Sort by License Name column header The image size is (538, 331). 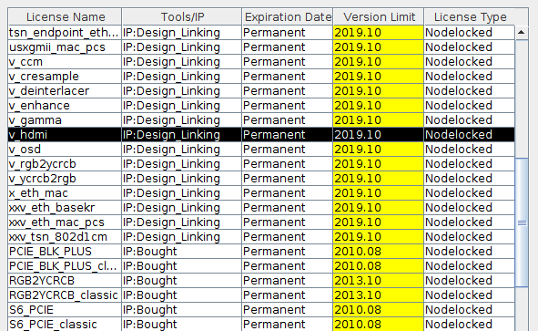point(65,16)
